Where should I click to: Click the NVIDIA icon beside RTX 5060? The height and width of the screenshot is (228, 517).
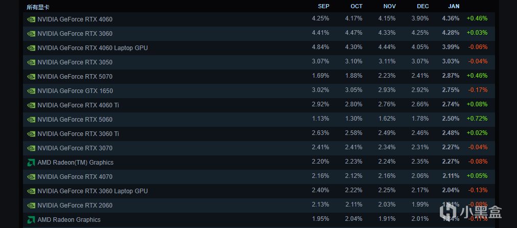31,120
